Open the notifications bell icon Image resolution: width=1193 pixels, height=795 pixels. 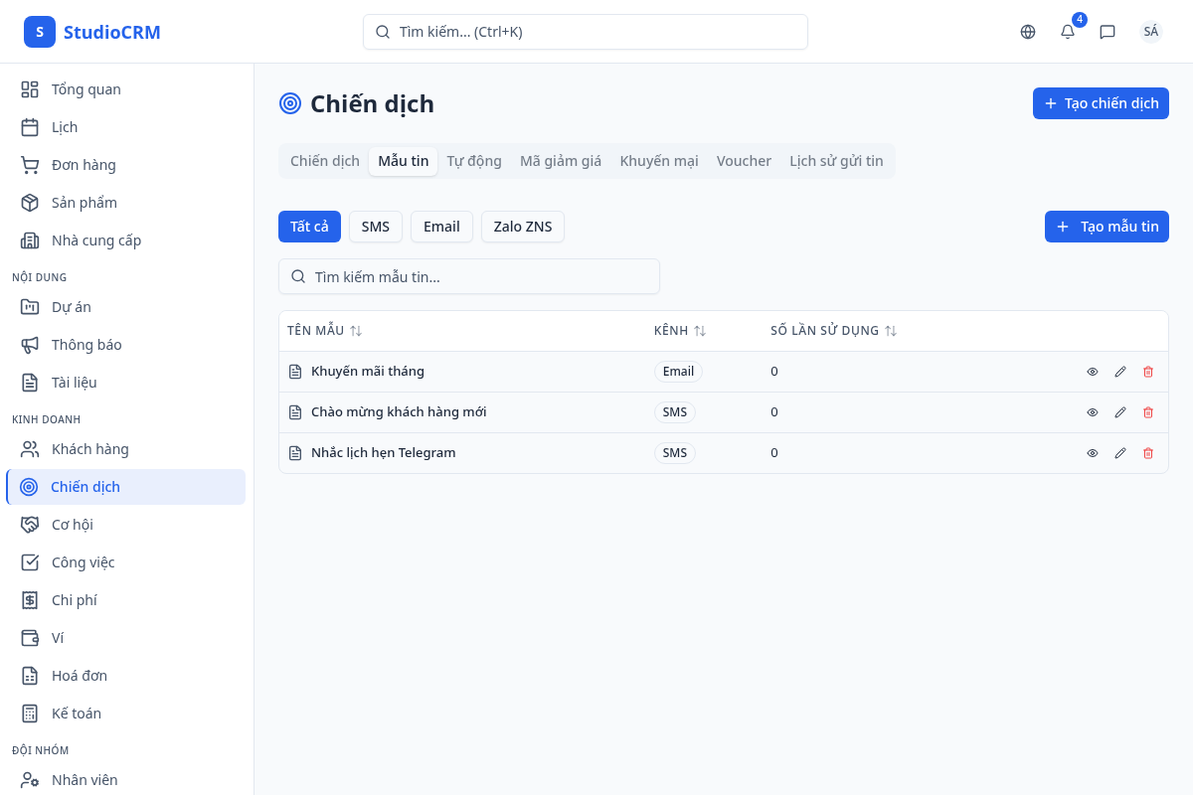(1068, 32)
